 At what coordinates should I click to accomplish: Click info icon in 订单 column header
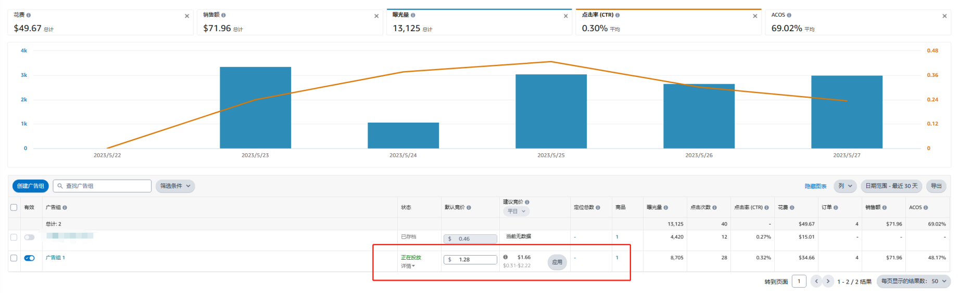point(836,207)
